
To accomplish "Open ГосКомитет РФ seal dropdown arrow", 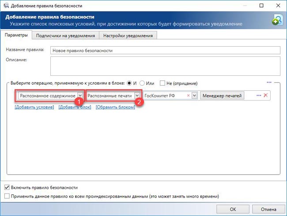I will (194, 95).
